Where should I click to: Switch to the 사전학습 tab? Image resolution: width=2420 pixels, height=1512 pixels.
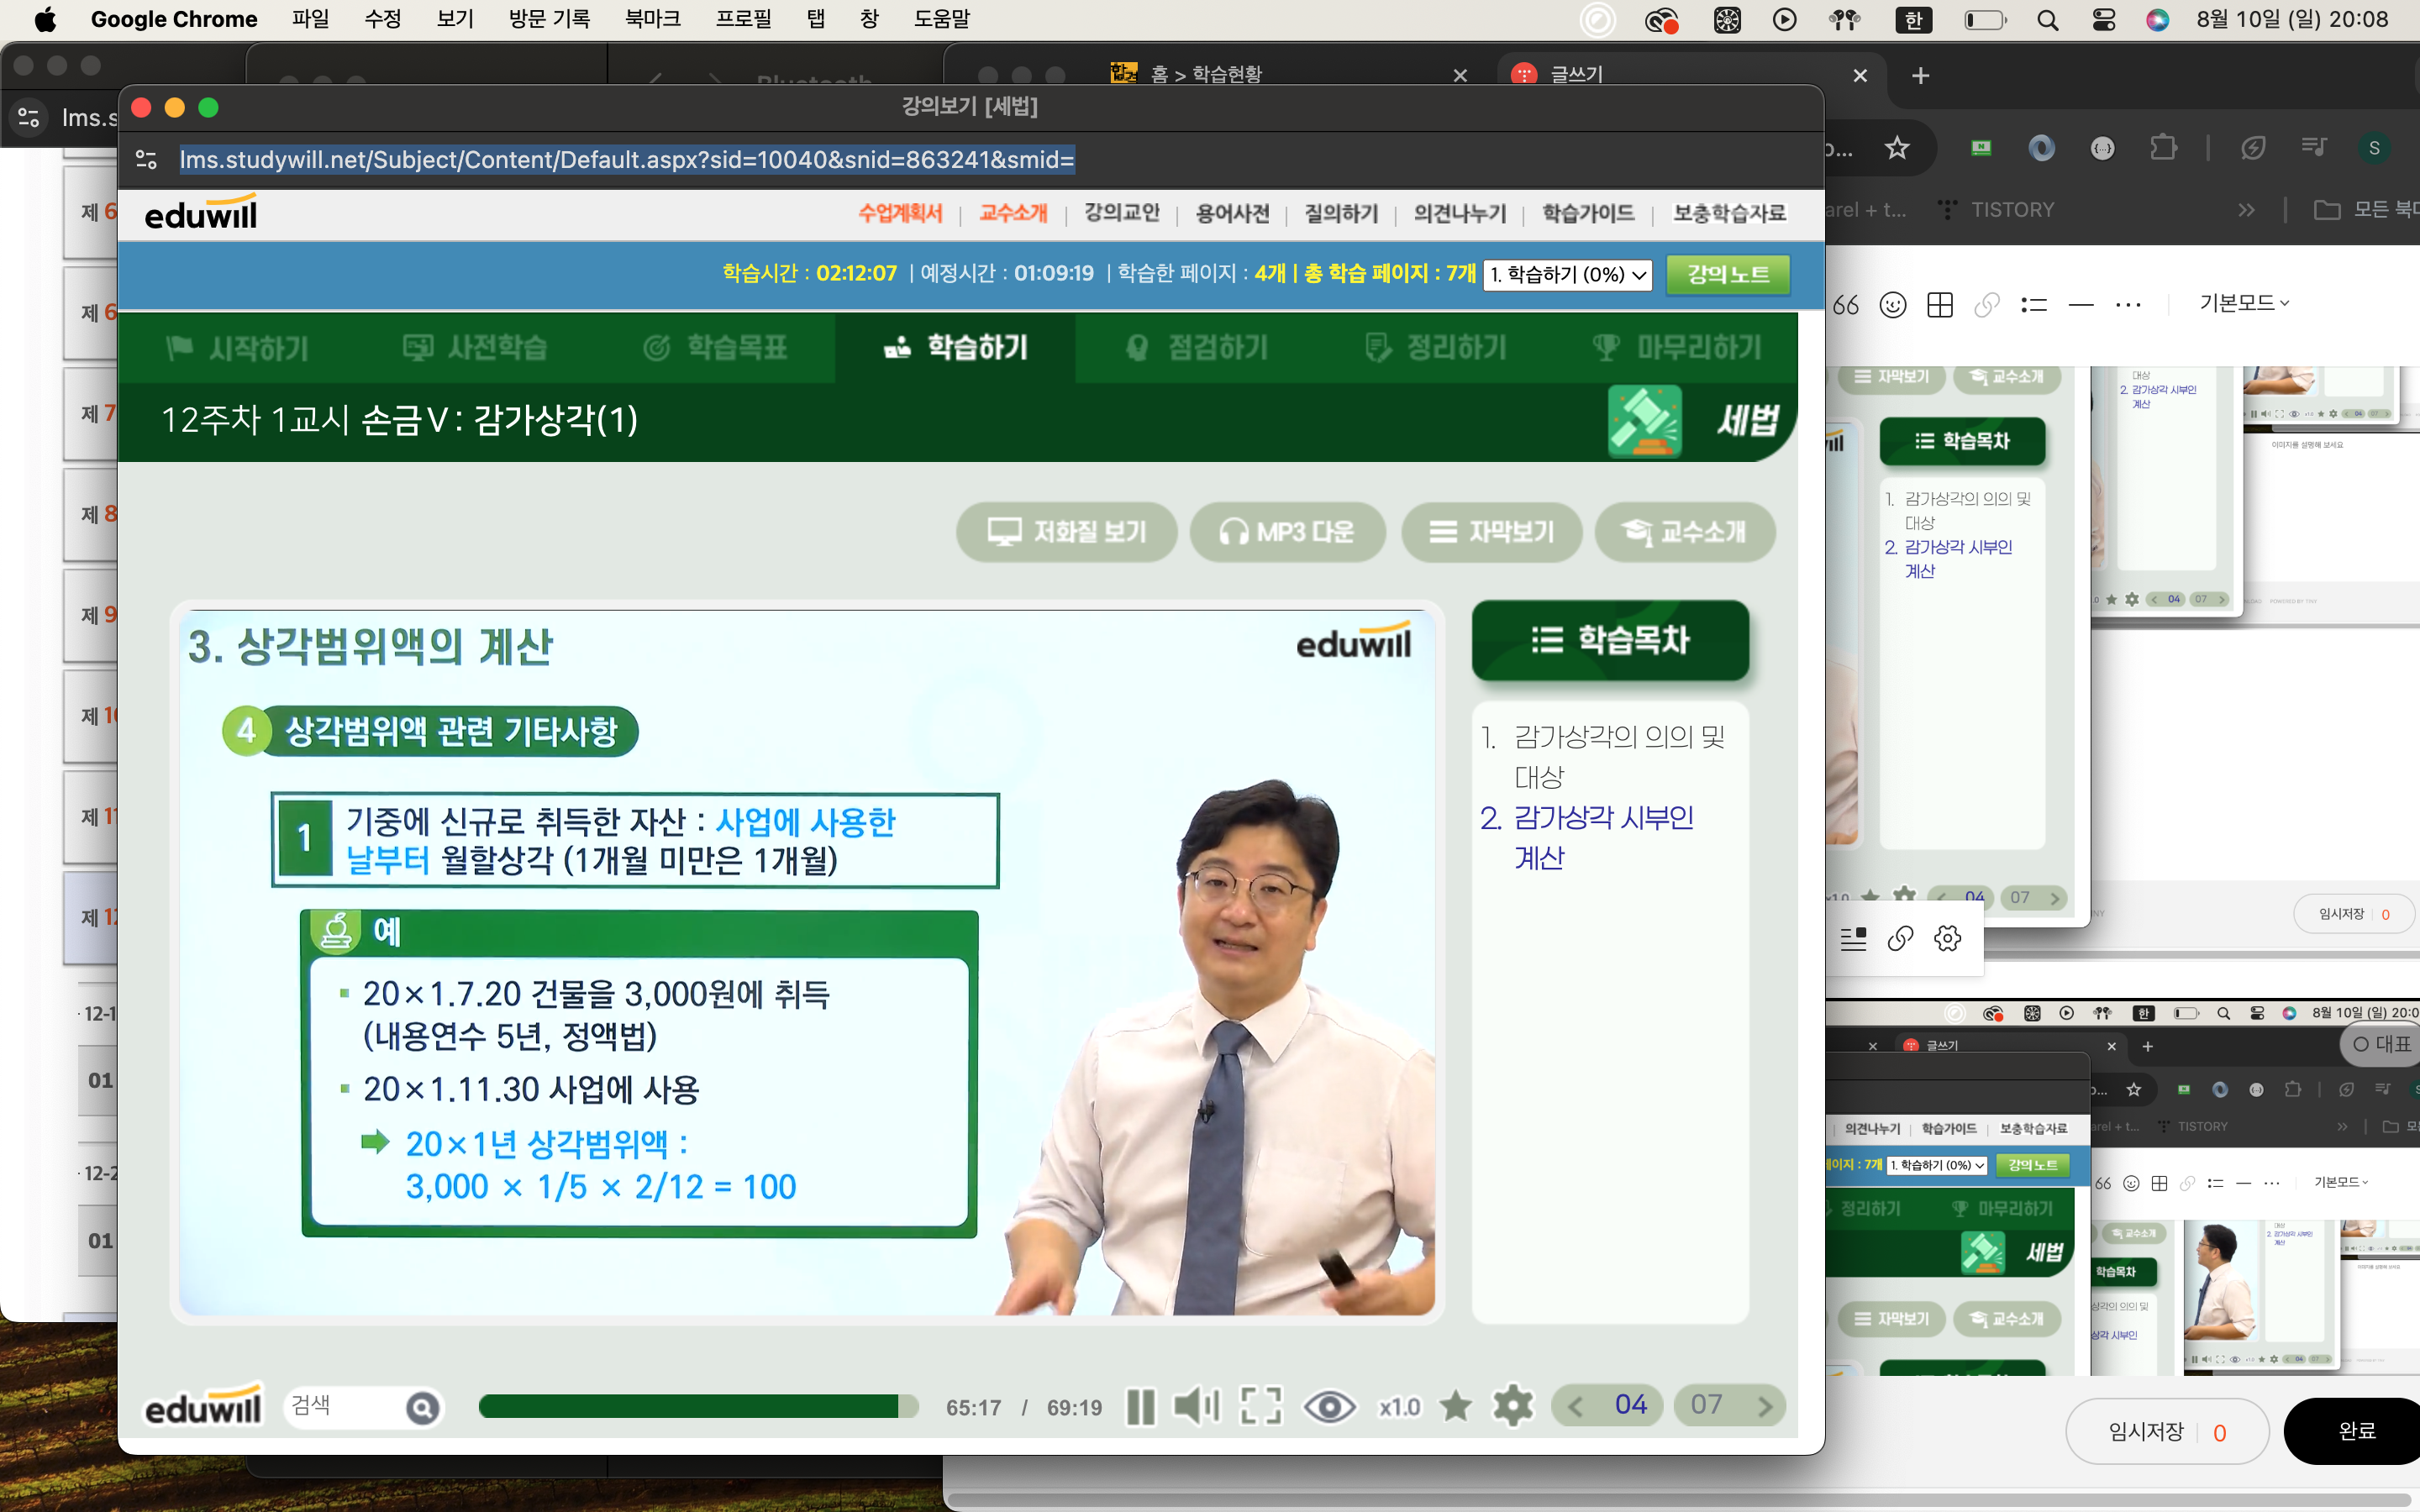[x=476, y=347]
